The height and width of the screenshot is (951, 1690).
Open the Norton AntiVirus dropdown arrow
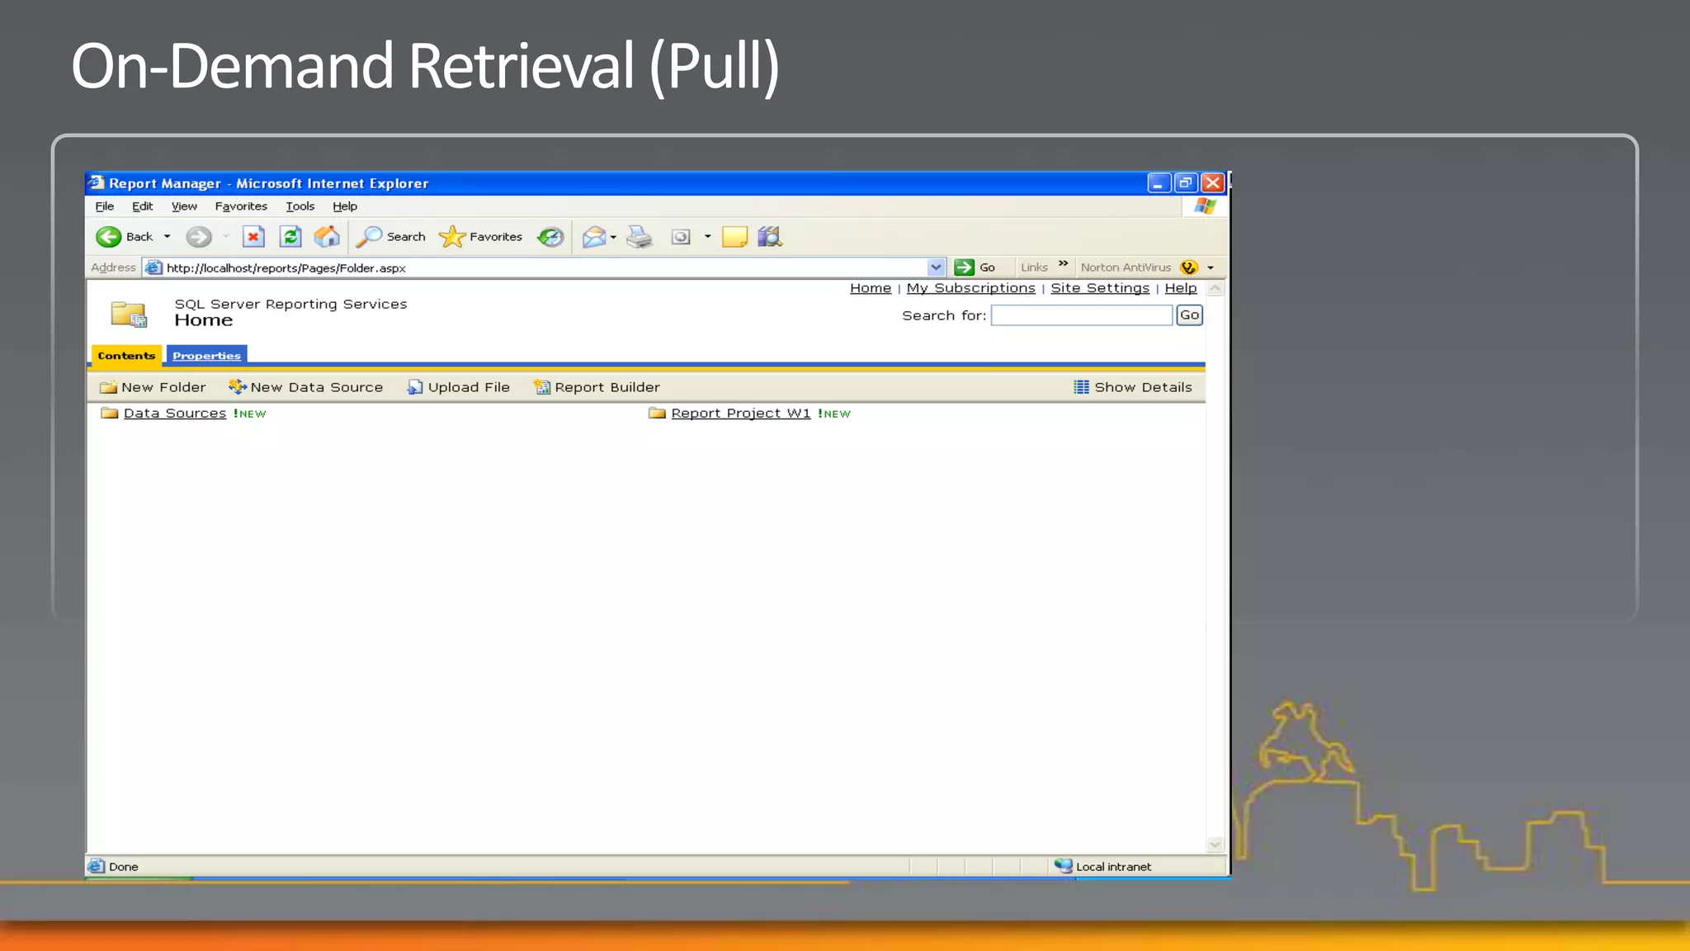click(1211, 268)
